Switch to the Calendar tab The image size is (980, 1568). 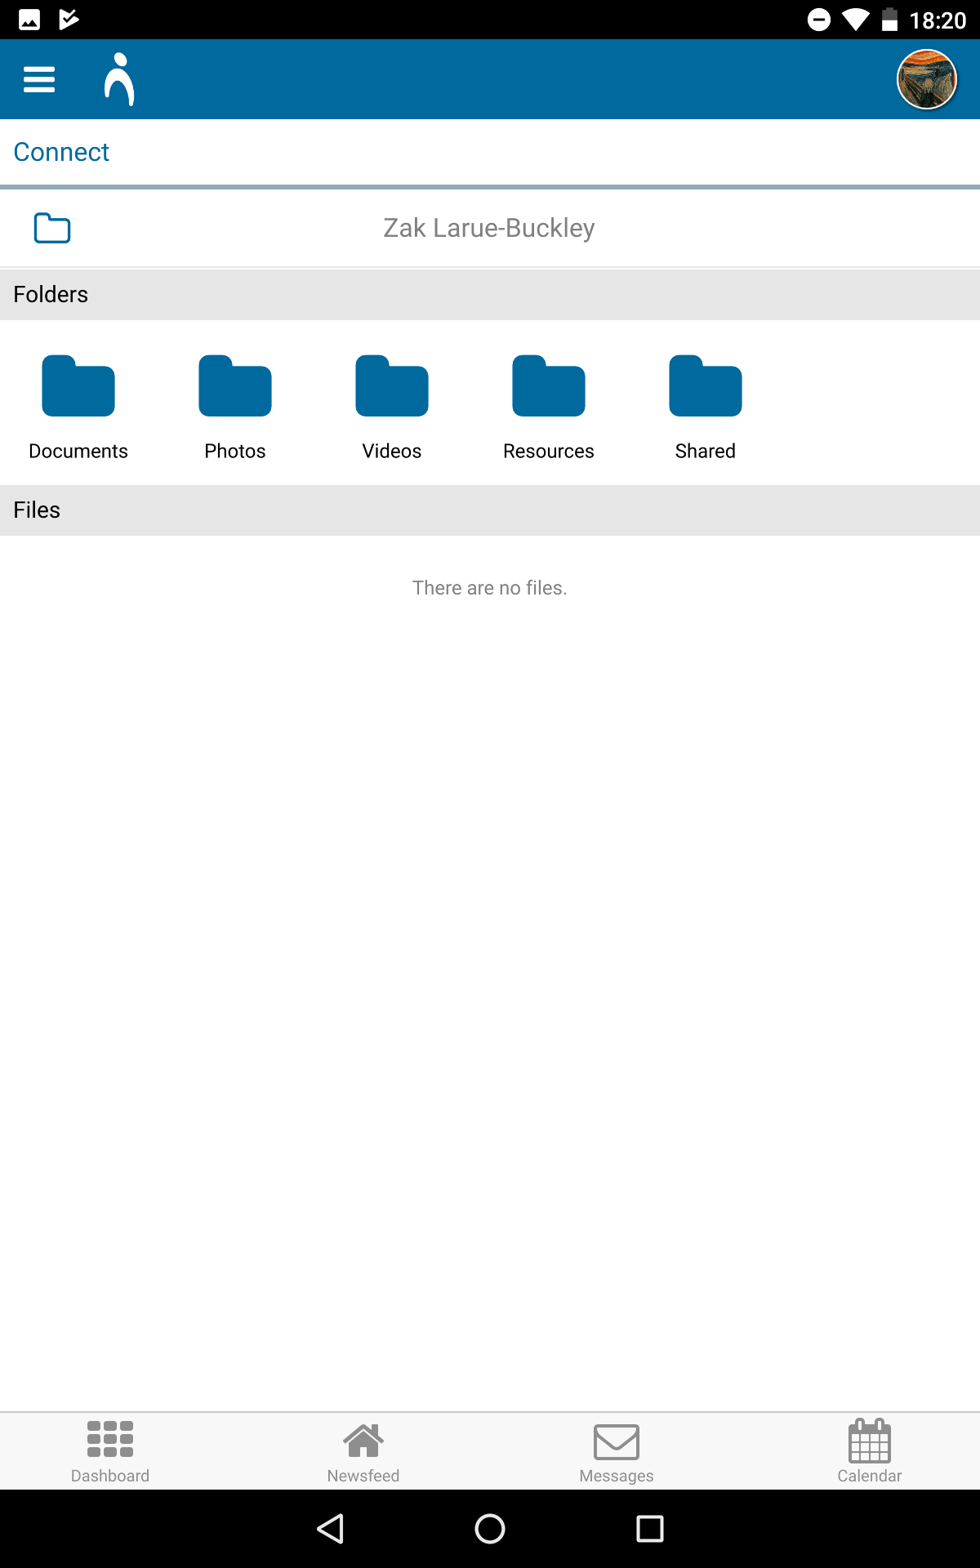(870, 1451)
